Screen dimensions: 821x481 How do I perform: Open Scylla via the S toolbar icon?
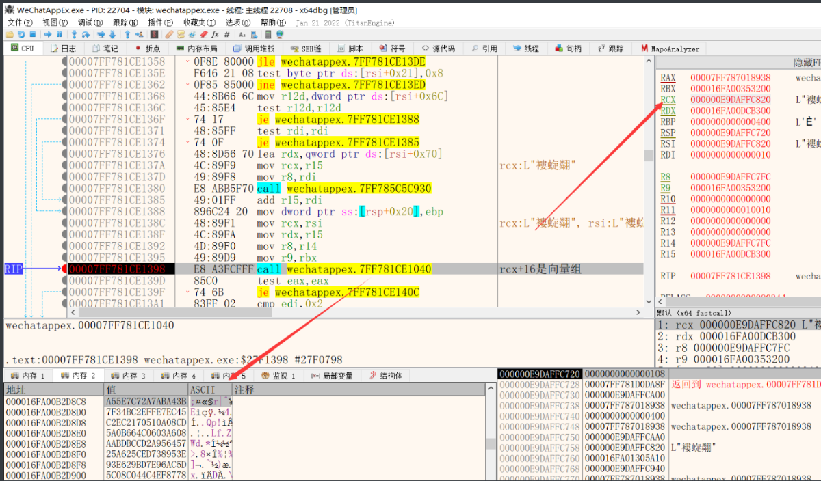154,34
